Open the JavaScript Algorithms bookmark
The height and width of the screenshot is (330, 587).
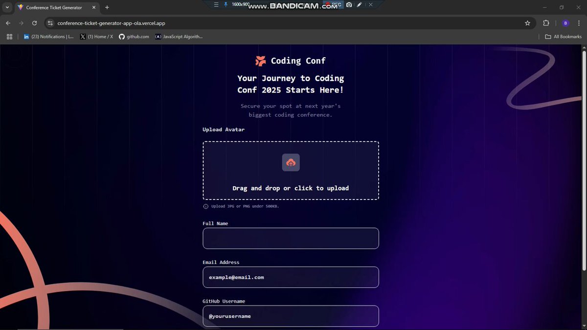pos(179,37)
